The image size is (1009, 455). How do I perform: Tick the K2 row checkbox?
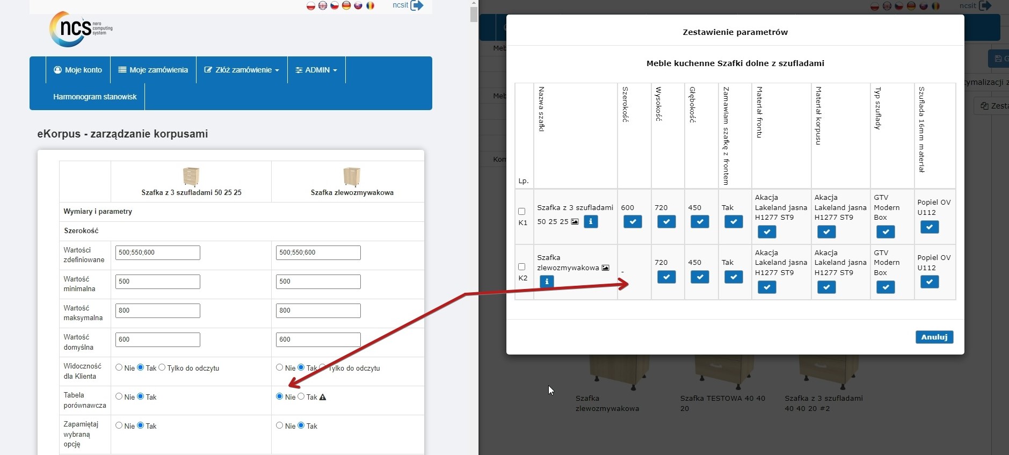pyautogui.click(x=521, y=267)
